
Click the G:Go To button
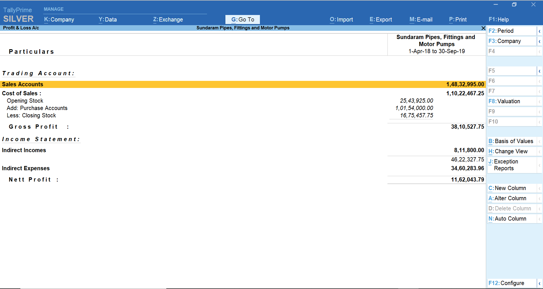pos(243,20)
